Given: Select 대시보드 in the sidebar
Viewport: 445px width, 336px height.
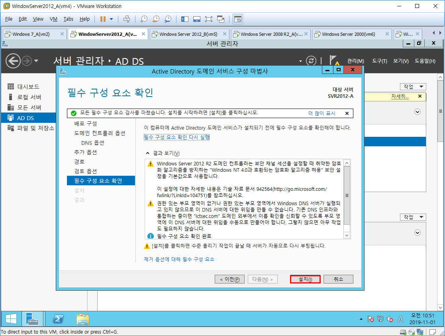Looking at the screenshot, I should tap(28, 87).
